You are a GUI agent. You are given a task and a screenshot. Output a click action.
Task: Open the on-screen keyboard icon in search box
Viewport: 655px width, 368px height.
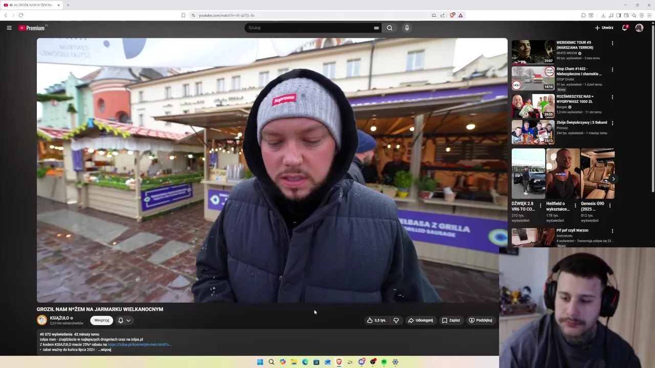pos(376,28)
